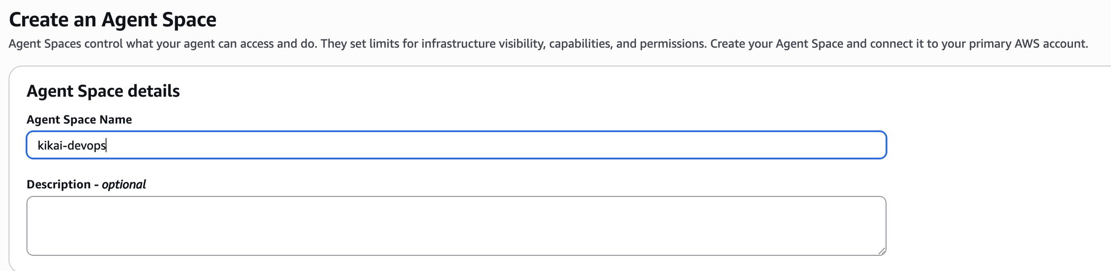
Task: Click the word 'permissions' in intro text
Action: point(672,44)
